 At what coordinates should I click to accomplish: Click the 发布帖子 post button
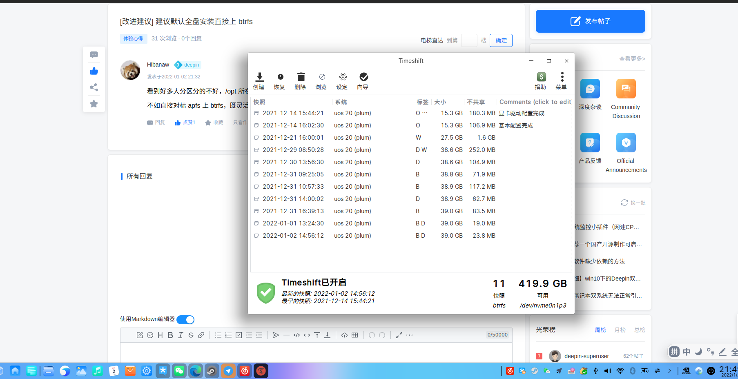(x=591, y=21)
